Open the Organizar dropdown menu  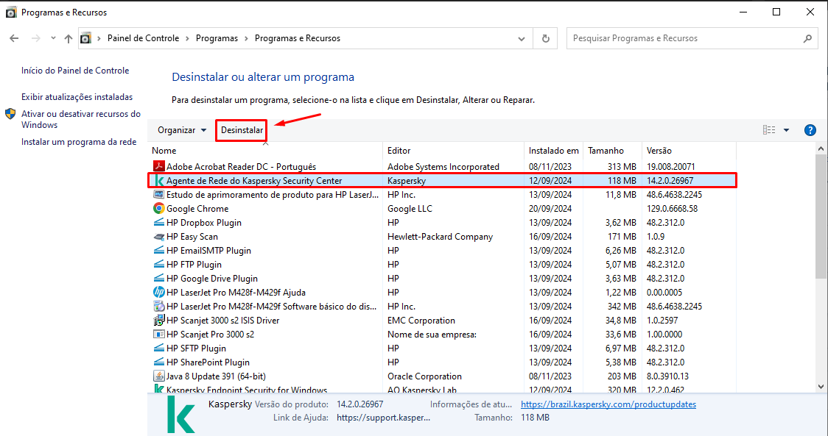point(182,130)
